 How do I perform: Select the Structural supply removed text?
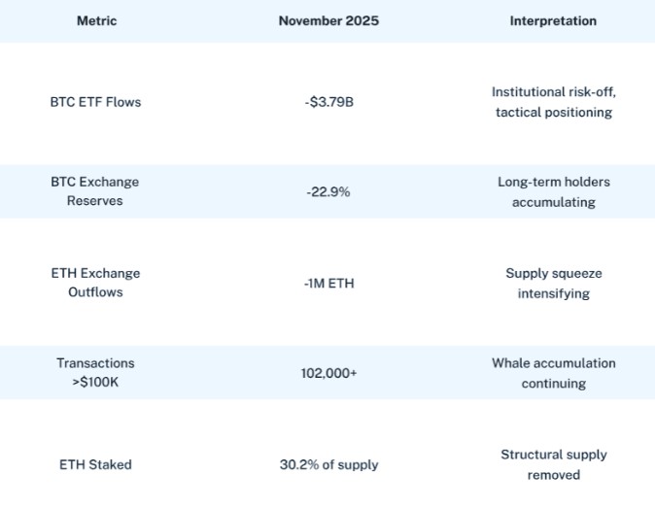(553, 464)
